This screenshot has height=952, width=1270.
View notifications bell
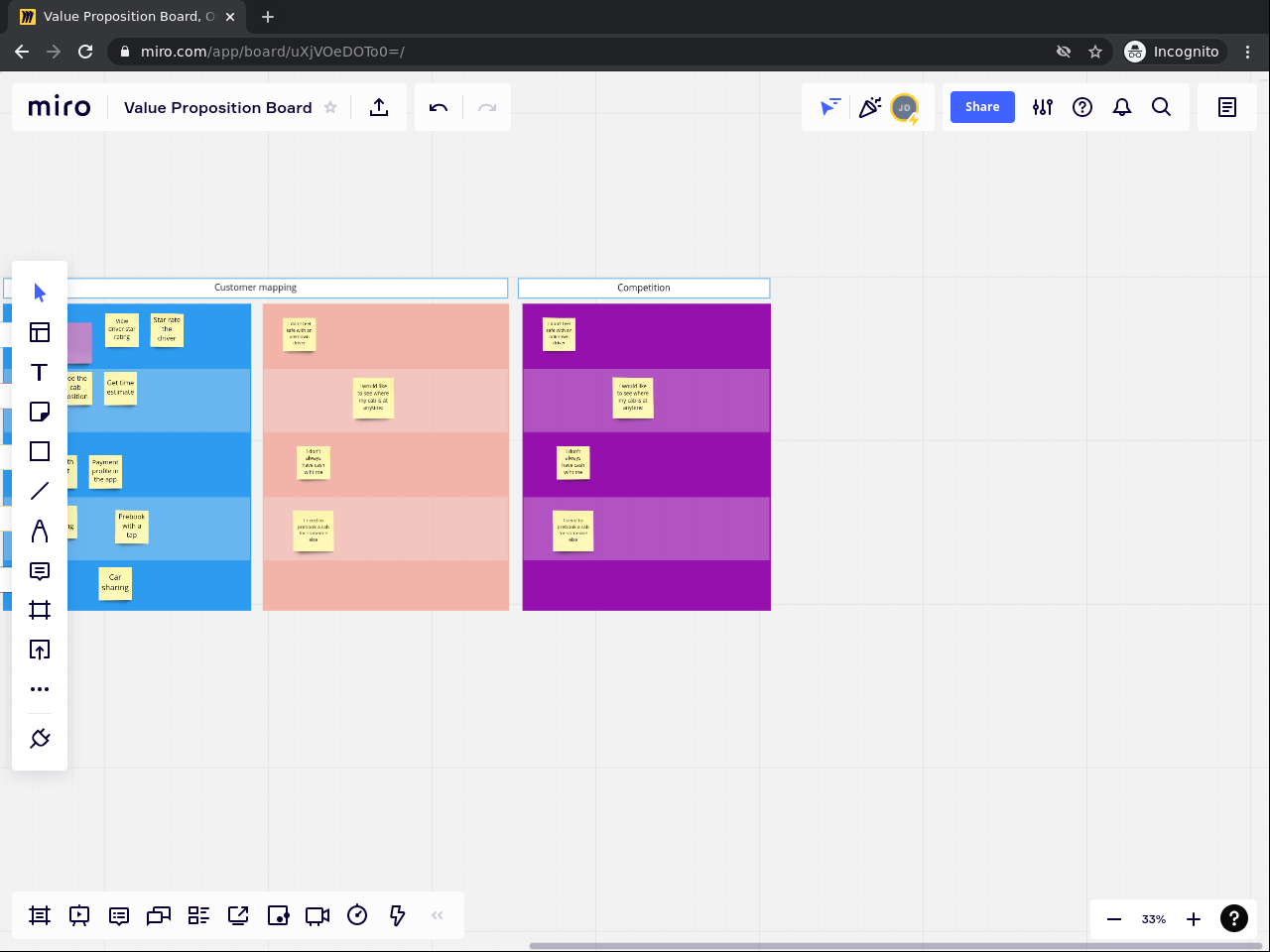1122,107
